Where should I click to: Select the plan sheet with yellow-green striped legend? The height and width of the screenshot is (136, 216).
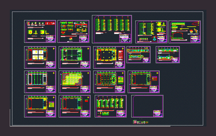[40, 106]
